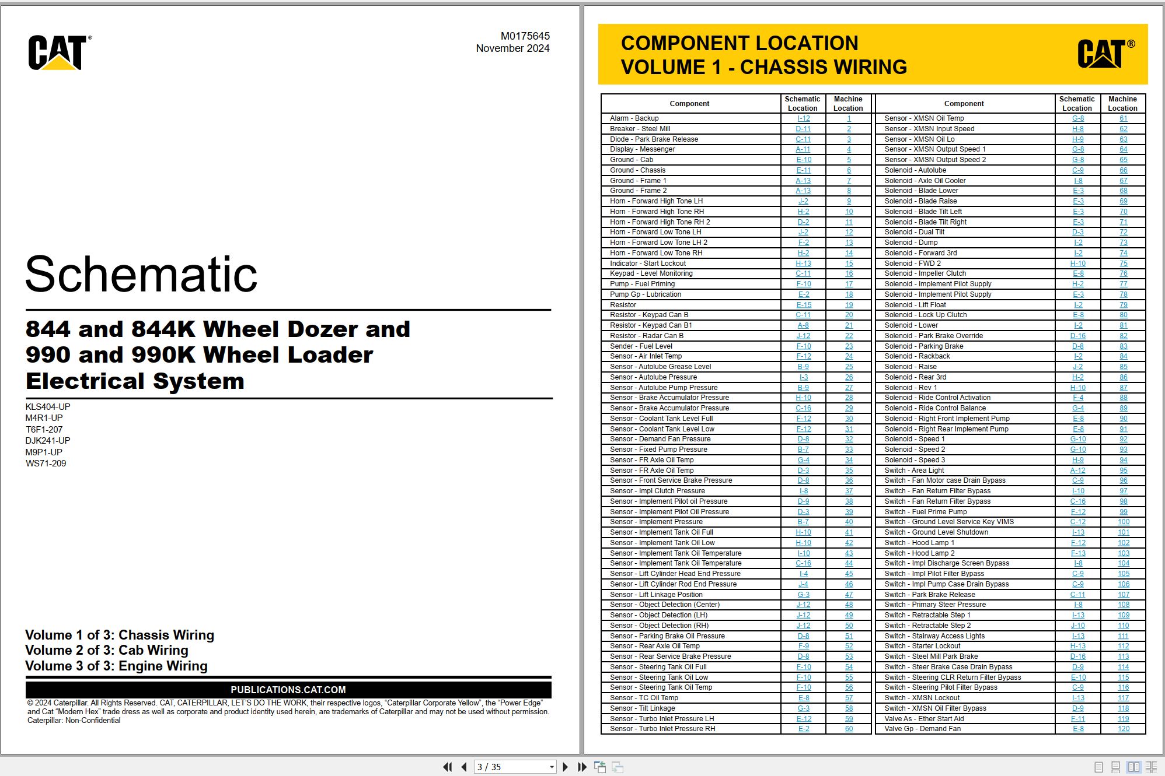Open machine location 1 for Alarm - Backup
Screen dimensions: 1165x776
tap(849, 118)
